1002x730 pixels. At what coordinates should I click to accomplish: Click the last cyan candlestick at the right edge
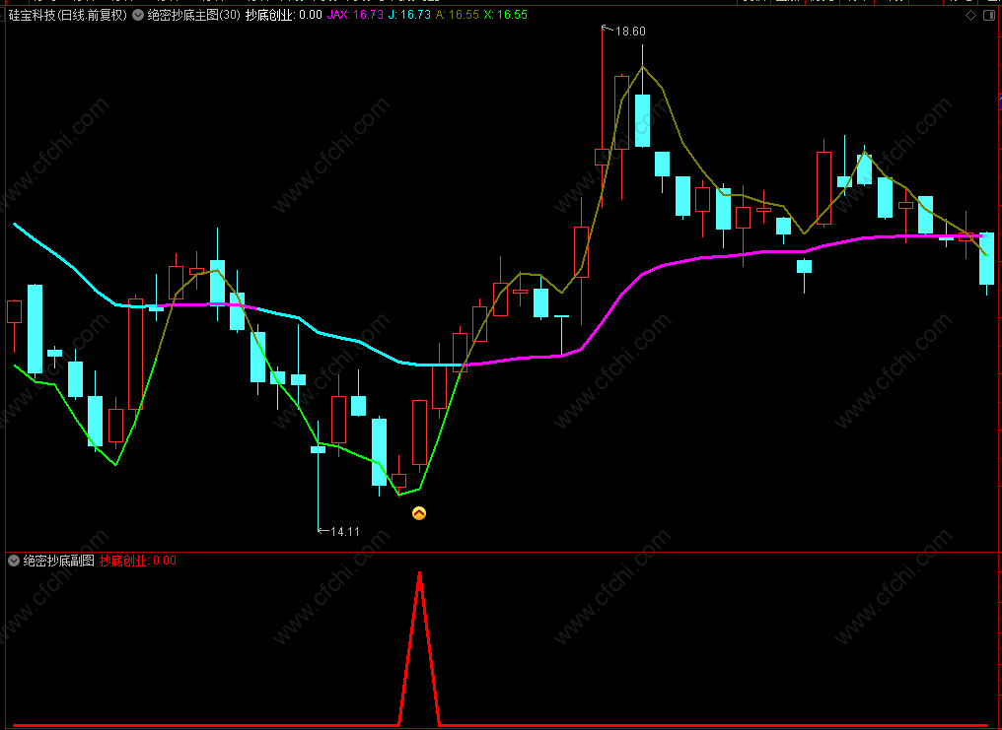coord(986,258)
